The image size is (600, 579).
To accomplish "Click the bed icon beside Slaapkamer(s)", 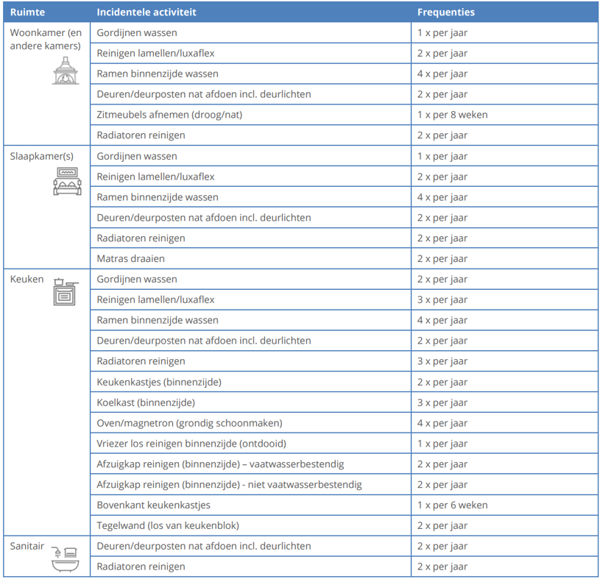I will point(67,181).
